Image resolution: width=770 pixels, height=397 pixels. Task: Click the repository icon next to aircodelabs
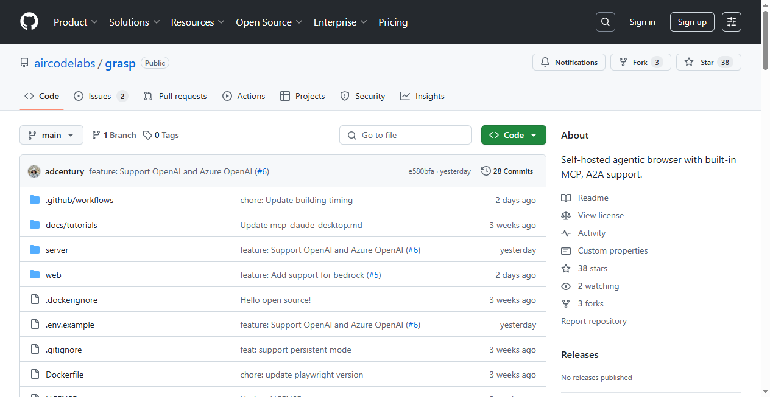pos(24,63)
